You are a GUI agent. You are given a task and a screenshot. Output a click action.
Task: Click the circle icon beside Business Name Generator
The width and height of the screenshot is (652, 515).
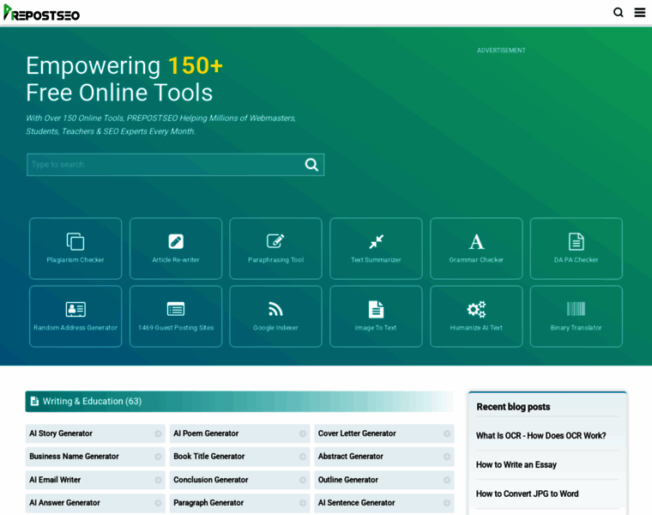tap(158, 457)
